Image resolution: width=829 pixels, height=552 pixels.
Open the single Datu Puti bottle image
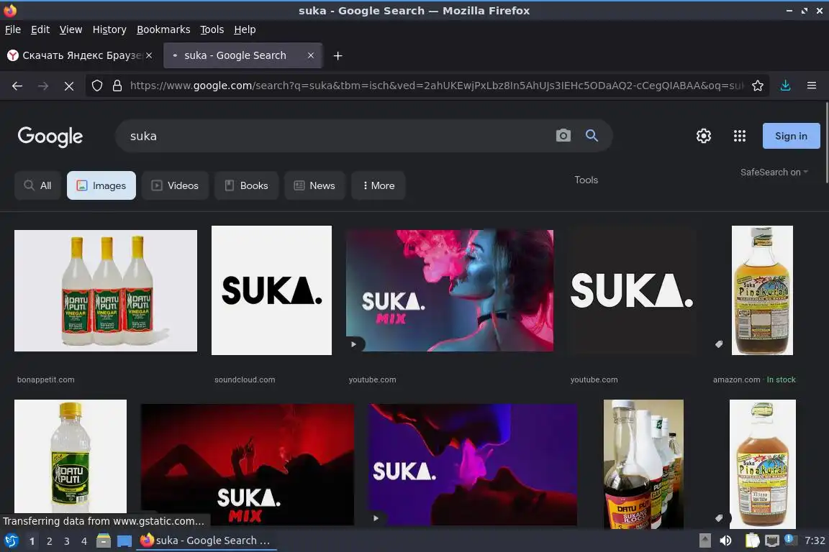point(71,457)
